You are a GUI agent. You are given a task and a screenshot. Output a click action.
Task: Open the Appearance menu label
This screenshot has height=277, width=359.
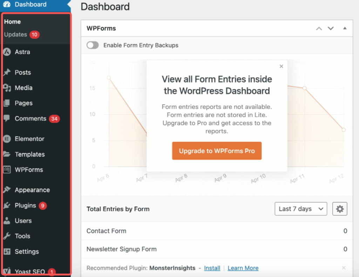pyautogui.click(x=32, y=190)
